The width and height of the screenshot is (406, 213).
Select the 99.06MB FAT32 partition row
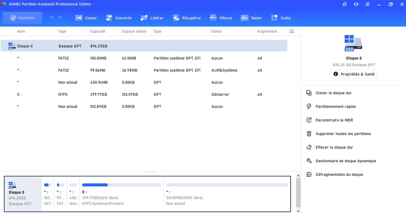(144, 70)
